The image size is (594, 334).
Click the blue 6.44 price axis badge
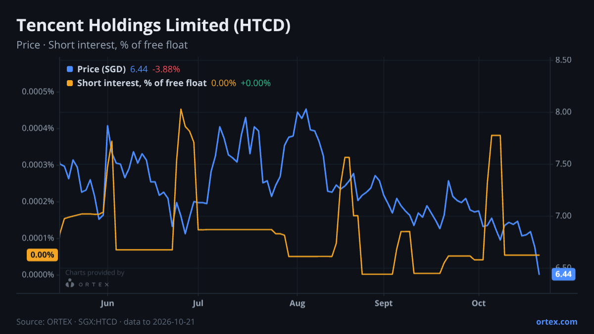(x=563, y=274)
